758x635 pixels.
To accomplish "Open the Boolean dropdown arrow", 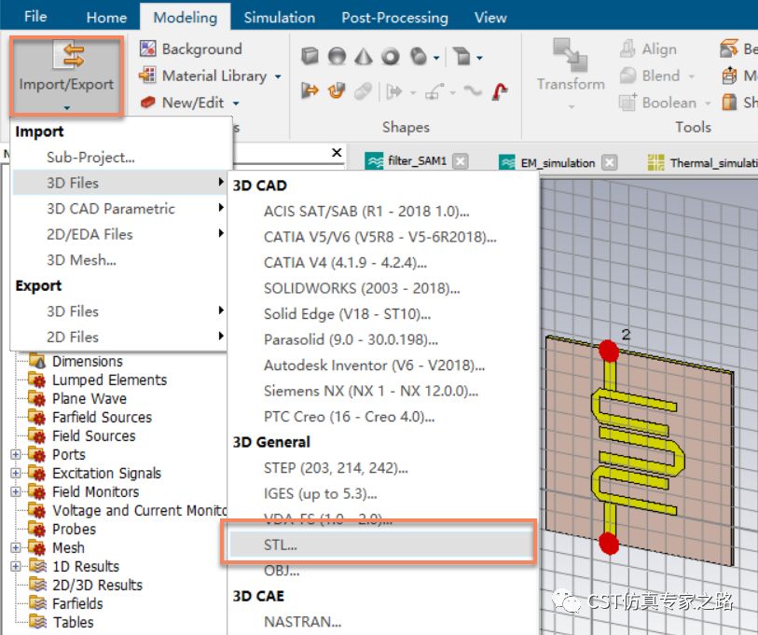I will pyautogui.click(x=708, y=103).
